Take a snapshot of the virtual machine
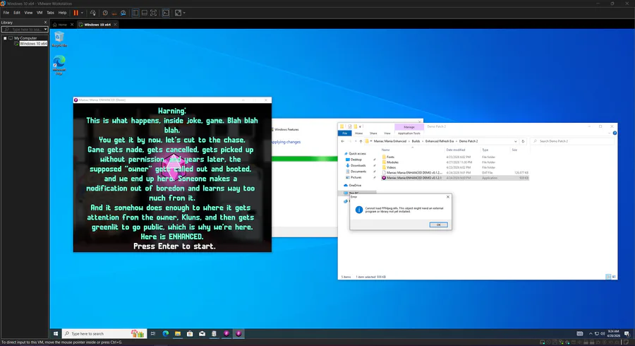The image size is (635, 346). pyautogui.click(x=105, y=13)
